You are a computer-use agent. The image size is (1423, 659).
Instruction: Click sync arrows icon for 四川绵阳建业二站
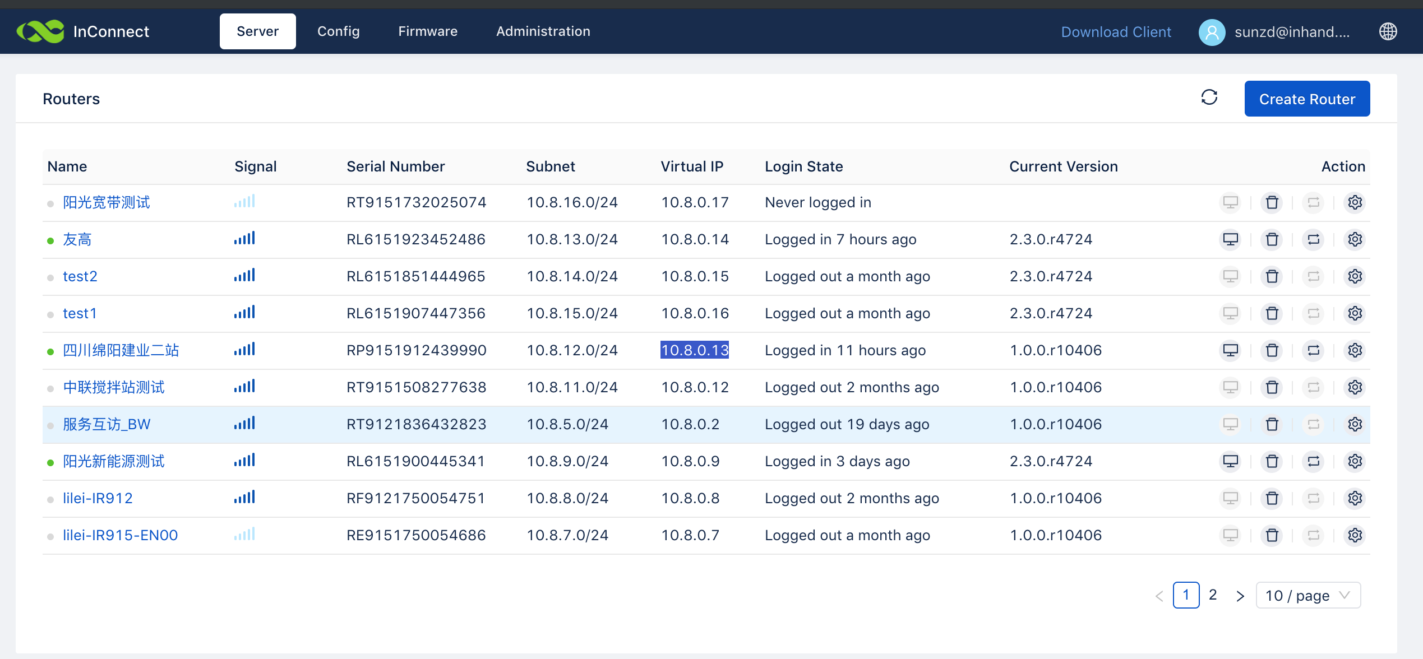coord(1313,351)
